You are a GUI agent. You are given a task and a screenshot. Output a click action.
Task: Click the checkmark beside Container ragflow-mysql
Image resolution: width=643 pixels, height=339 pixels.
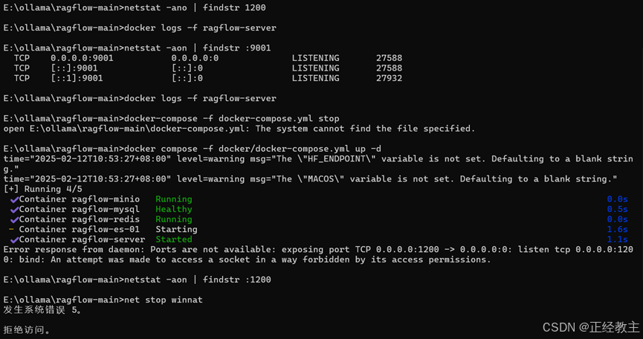tap(14, 210)
